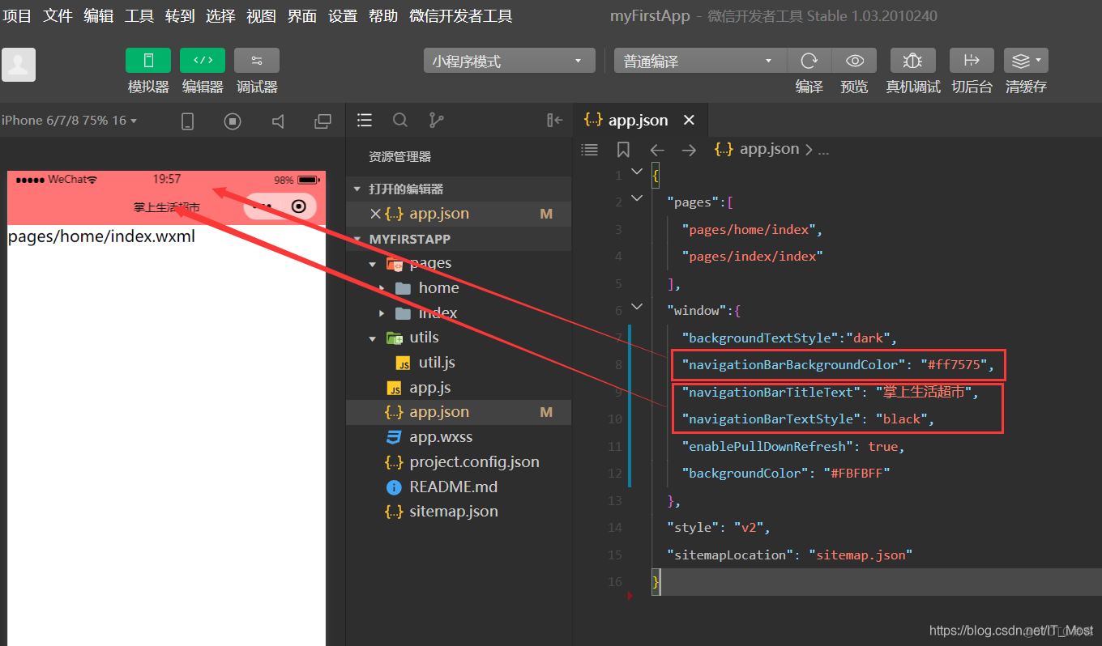Open the 项目 menu
Screen dimensions: 1102x646
pos(17,16)
